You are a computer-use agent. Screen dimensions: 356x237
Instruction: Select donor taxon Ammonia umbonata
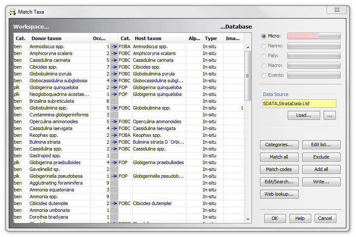[50, 210]
